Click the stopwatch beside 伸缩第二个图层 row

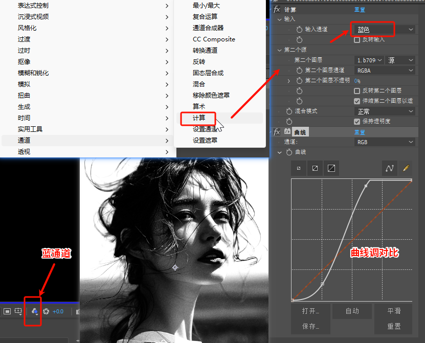click(299, 101)
